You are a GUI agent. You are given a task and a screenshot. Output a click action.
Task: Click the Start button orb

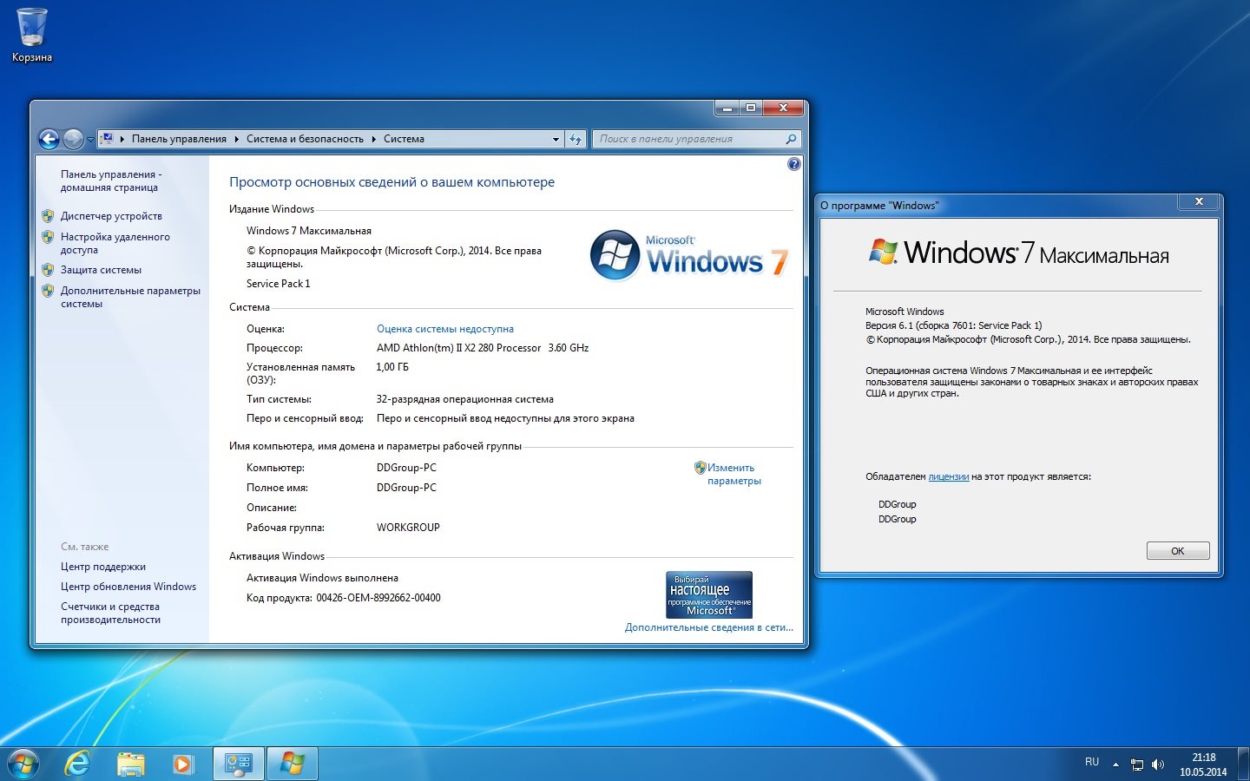23,764
